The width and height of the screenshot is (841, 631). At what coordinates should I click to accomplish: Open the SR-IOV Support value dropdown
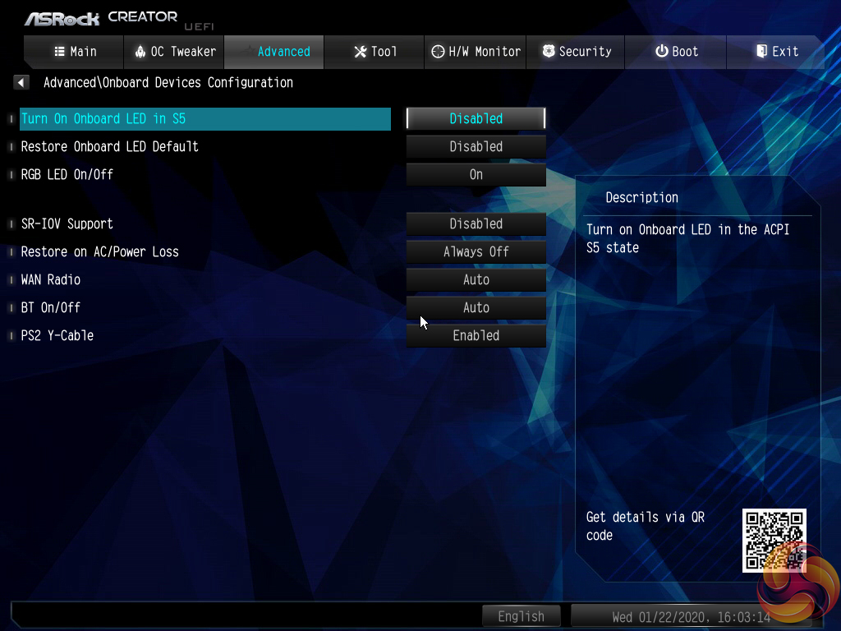(476, 223)
